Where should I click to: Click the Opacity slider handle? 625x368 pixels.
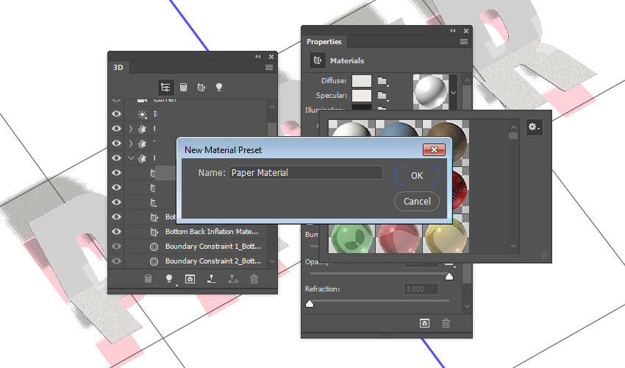pos(449,276)
